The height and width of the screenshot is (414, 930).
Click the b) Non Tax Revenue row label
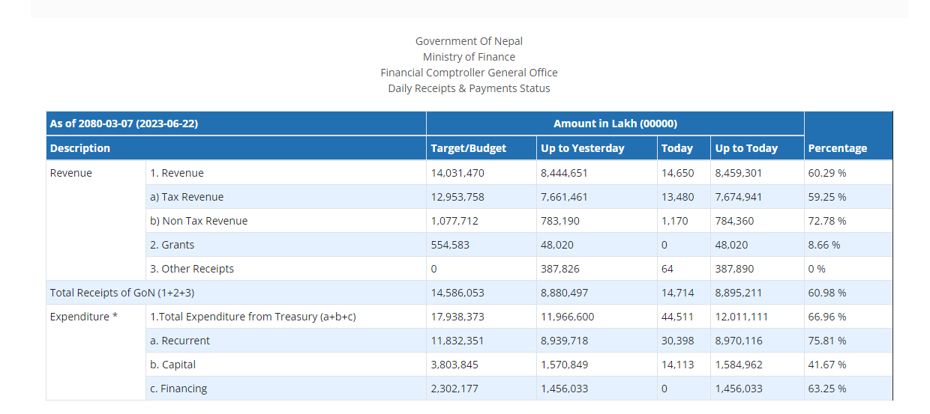[x=199, y=221]
